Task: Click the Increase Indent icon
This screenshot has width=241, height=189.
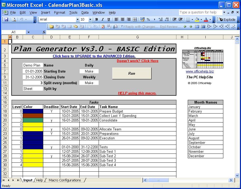Action: tap(181, 19)
